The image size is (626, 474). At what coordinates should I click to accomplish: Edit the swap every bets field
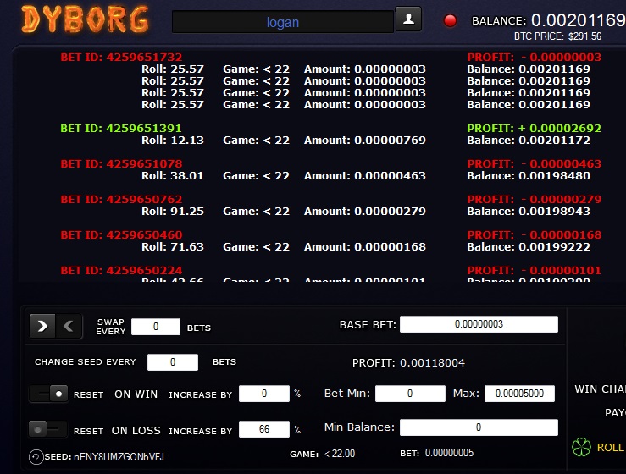pyautogui.click(x=156, y=327)
